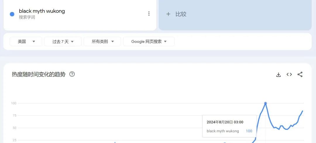This screenshot has height=143, width=316.
Task: Select the peak data point on the chart
Action: 265,103
